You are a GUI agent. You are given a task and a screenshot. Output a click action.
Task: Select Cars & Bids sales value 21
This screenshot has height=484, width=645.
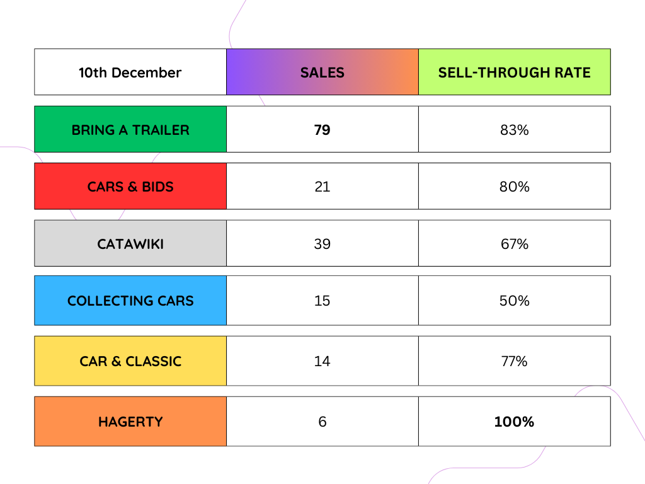point(322,186)
